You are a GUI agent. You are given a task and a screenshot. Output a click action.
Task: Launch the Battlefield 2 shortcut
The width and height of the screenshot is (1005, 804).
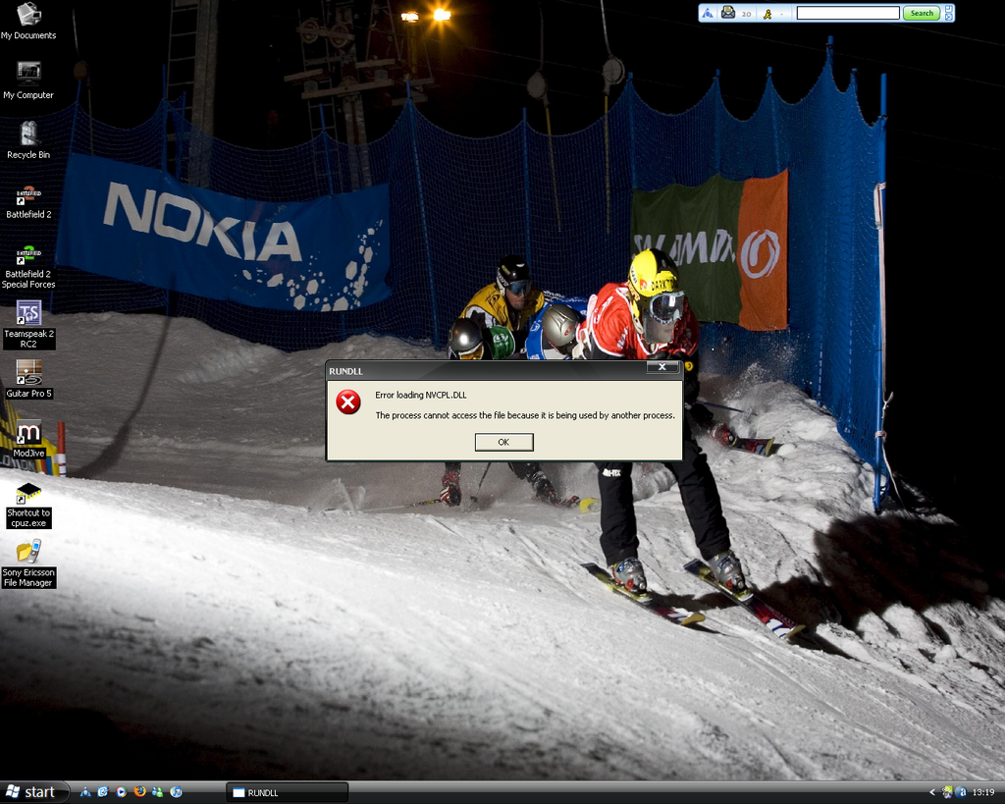click(28, 193)
